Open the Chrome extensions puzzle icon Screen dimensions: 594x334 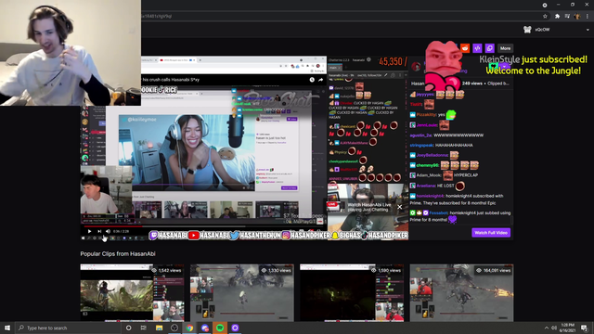click(557, 17)
